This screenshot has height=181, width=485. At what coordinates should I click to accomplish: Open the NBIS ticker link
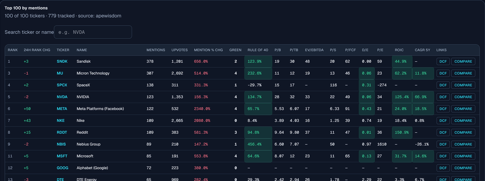click(x=61, y=144)
